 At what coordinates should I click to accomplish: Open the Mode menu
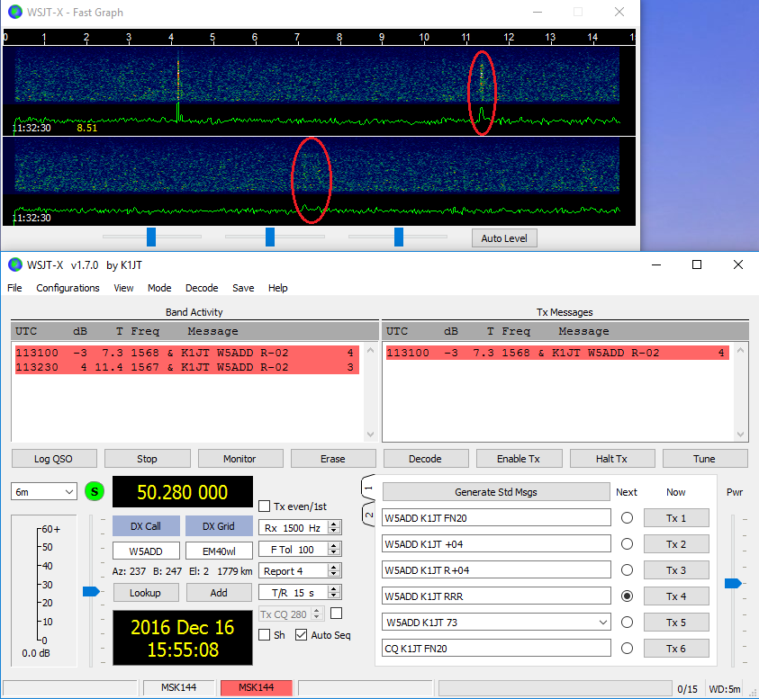tap(159, 288)
